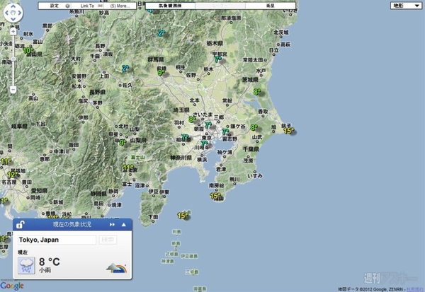Toggle the unlock icon on weather panel
The width and height of the screenshot is (425, 292).
point(20,224)
